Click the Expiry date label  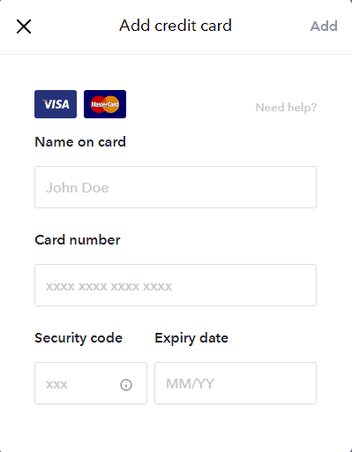(191, 338)
